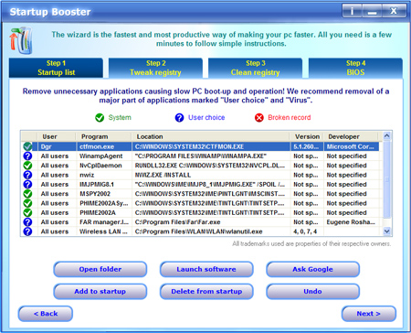
Task: Sort list by Developer column header
Action: (351, 136)
